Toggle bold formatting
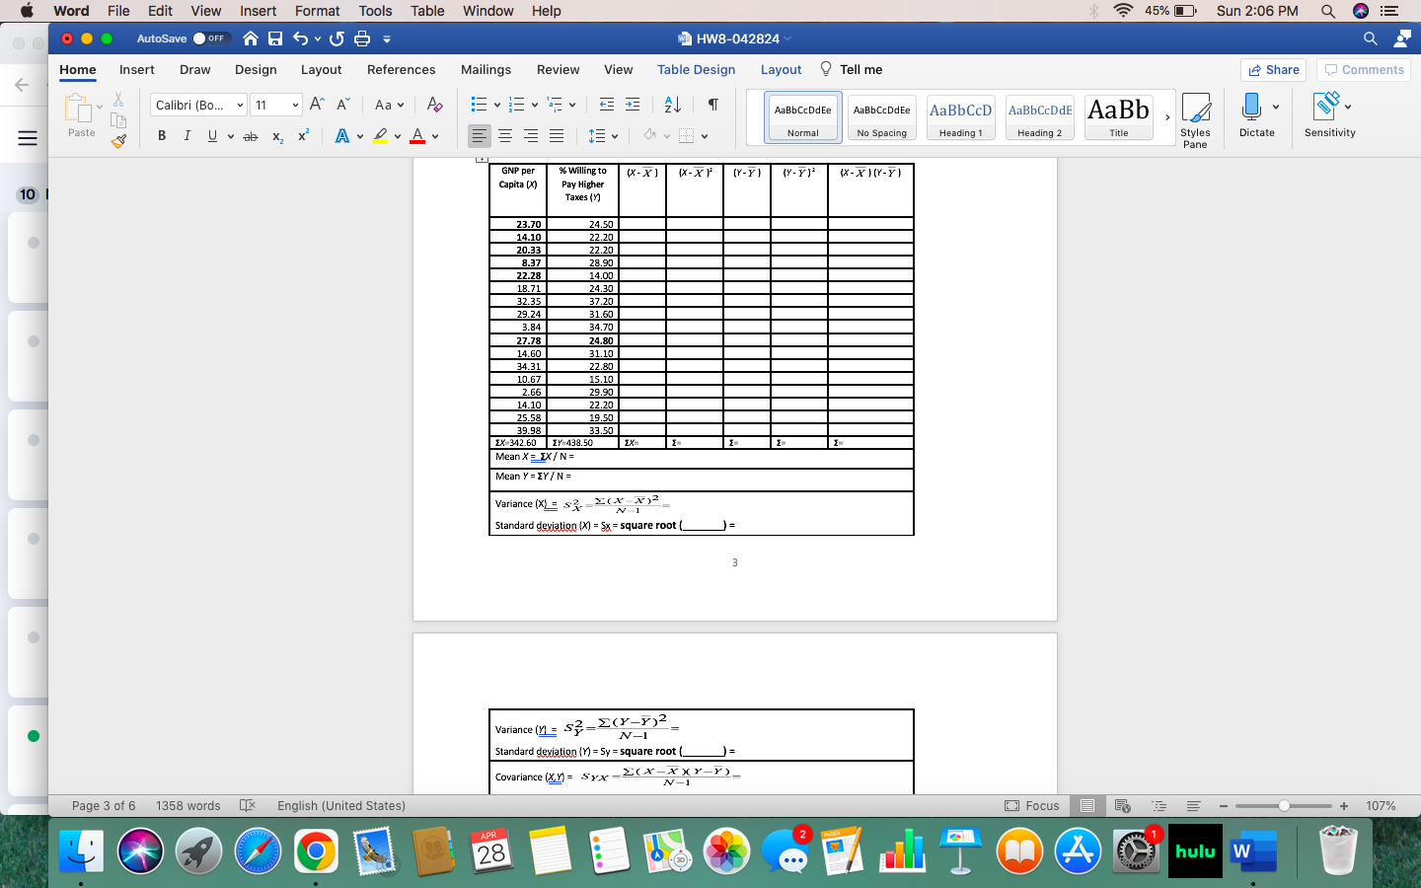 tap(162, 136)
